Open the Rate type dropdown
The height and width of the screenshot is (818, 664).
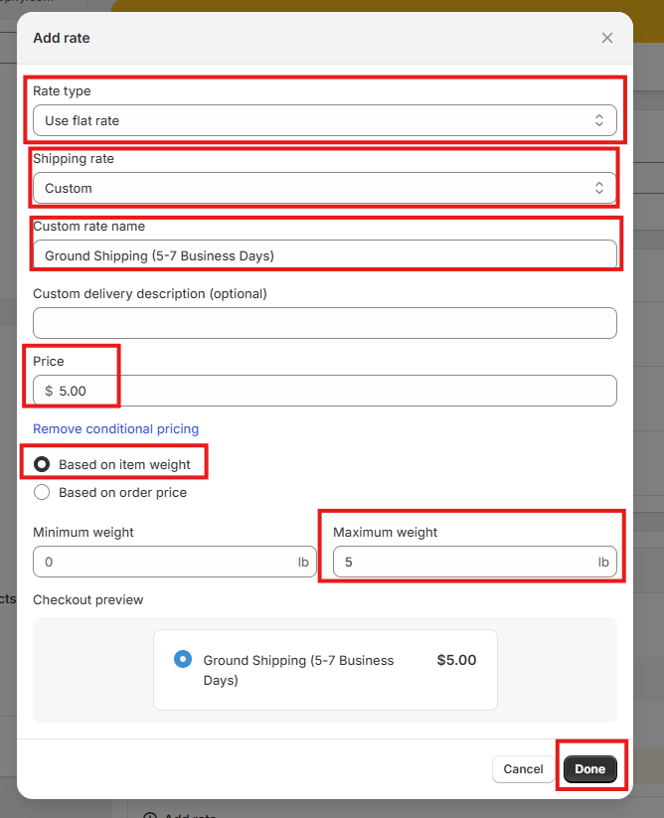click(x=324, y=121)
